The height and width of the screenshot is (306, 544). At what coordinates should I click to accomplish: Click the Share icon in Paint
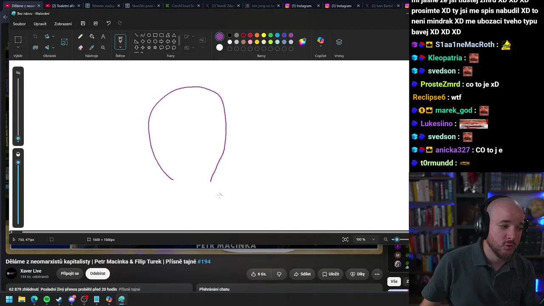(96, 23)
